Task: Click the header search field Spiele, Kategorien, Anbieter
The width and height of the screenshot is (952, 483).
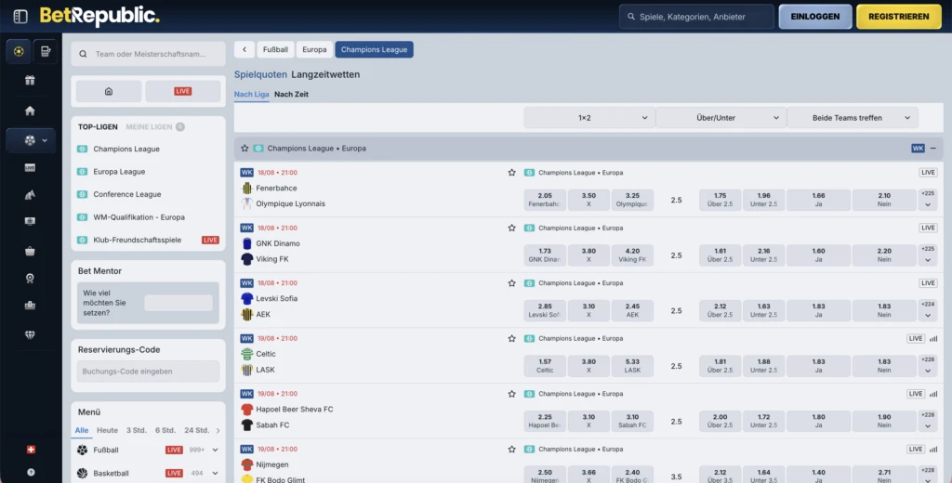Action: [696, 17]
